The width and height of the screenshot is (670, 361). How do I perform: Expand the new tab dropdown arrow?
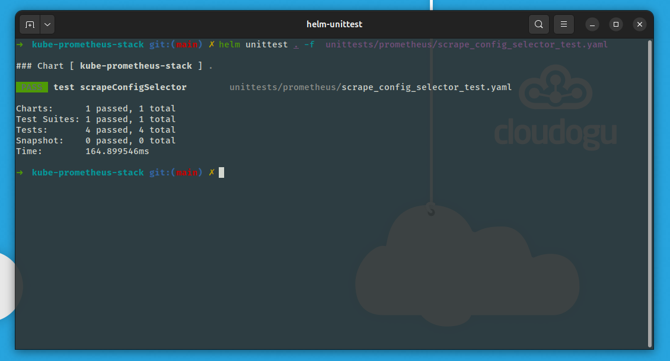click(x=47, y=24)
